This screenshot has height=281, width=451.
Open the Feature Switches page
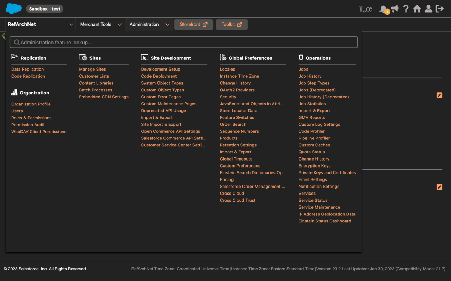[x=237, y=117]
